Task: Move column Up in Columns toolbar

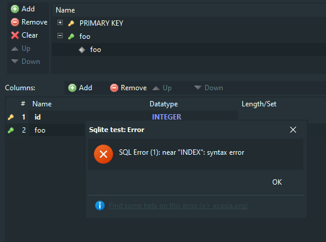Action: pos(162,88)
